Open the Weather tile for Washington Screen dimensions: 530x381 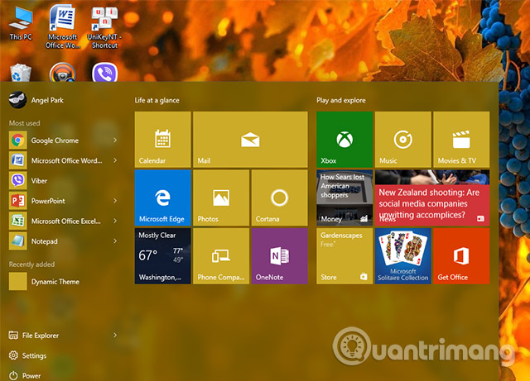coord(162,256)
